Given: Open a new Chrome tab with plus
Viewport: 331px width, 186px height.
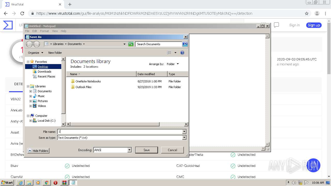Looking at the screenshot, I should tap(70, 4).
